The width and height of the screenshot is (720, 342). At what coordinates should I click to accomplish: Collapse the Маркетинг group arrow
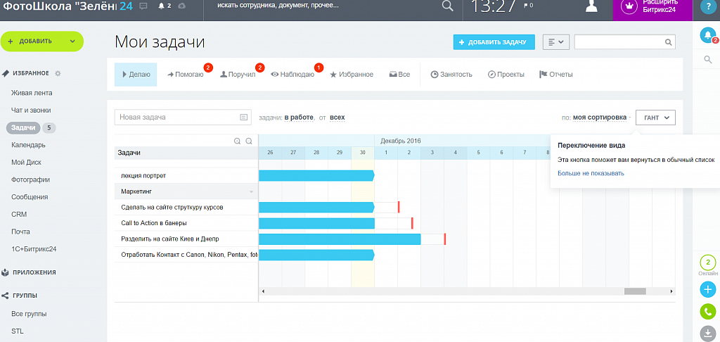click(x=251, y=191)
